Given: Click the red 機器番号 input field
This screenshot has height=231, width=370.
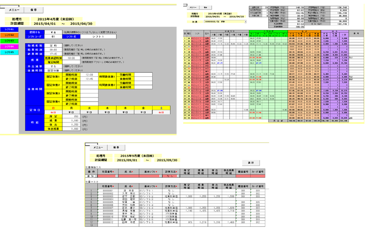Looking at the screenshot, I should tap(243, 176).
